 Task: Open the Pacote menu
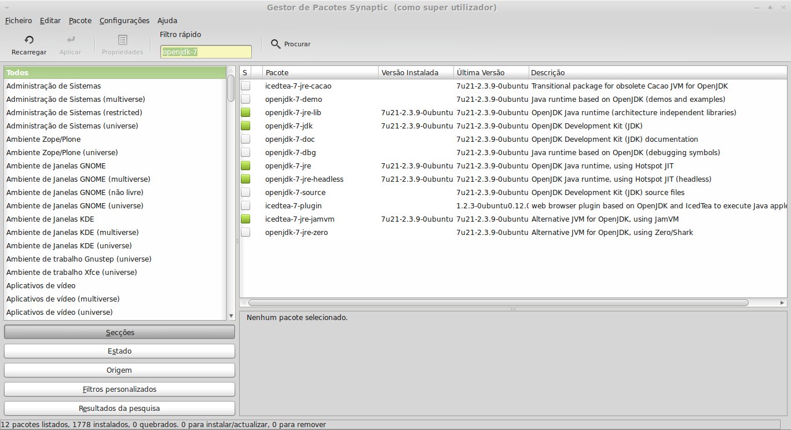pyautogui.click(x=79, y=20)
